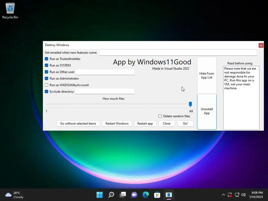The height and width of the screenshot is (201, 268).
Task: Open taskbar Search magnifier
Action: (x=111, y=195)
